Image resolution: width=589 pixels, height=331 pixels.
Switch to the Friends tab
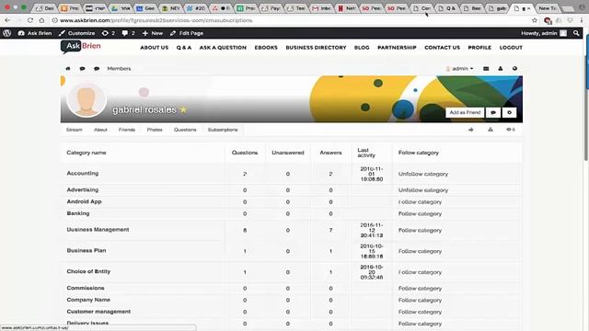coord(127,130)
